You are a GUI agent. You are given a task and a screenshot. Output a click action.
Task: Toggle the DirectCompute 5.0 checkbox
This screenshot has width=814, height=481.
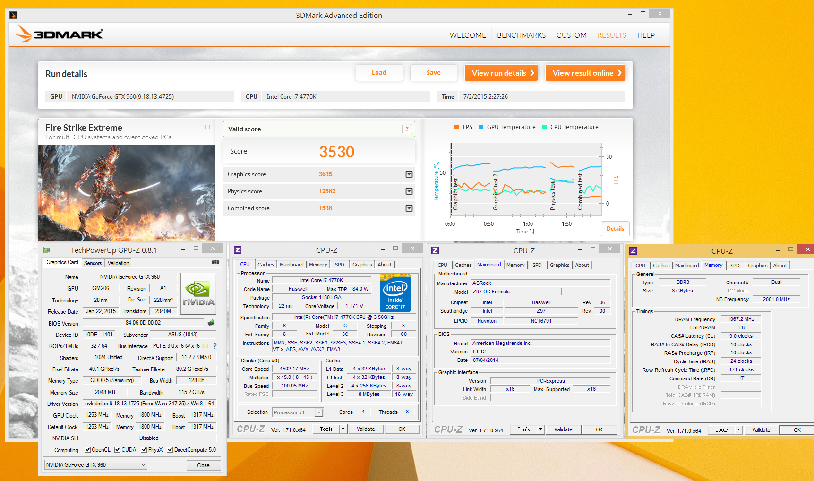170,450
